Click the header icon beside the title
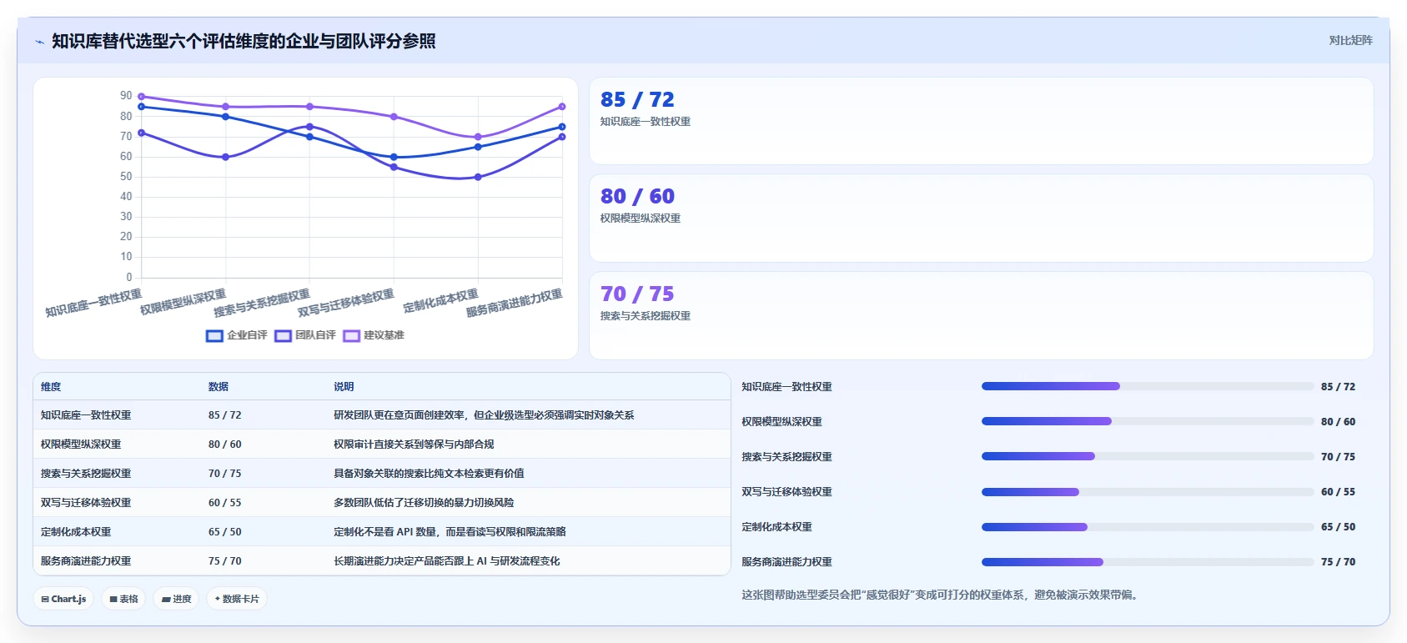 click(x=39, y=42)
